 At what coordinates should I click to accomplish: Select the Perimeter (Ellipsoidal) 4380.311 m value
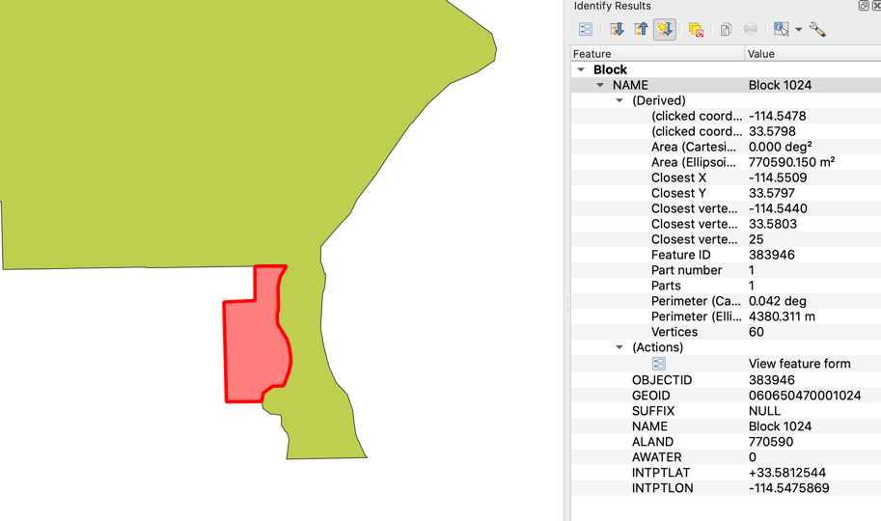782,316
